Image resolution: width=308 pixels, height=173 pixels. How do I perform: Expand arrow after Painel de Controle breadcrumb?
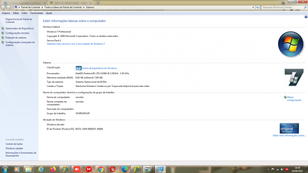42,7
